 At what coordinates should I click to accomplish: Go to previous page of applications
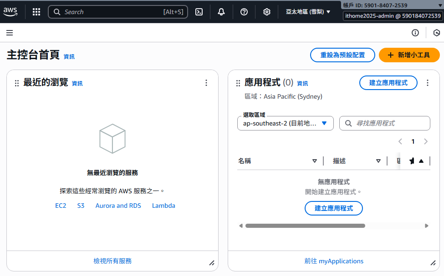(400, 141)
